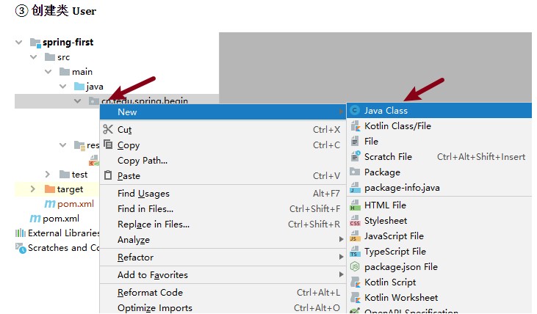Click the Package folder icon in the submenu
The height and width of the screenshot is (314, 537).
coord(355,172)
